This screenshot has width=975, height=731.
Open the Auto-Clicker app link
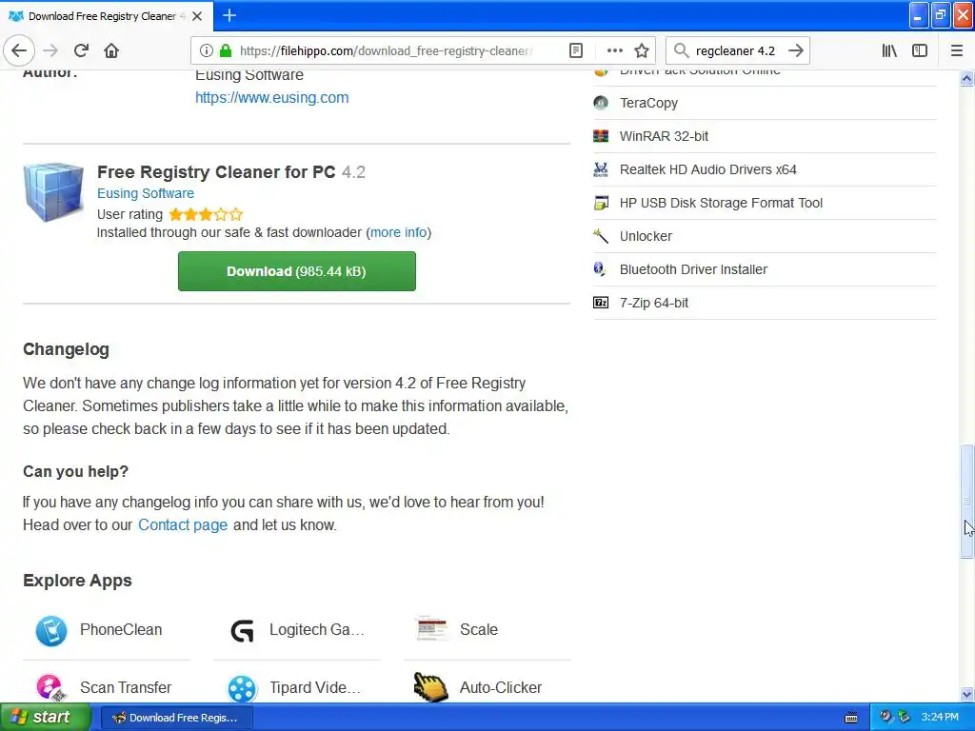501,687
